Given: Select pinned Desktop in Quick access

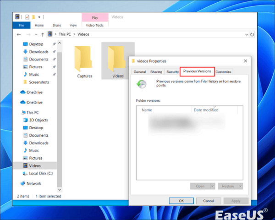Looking at the screenshot, I should point(36,44).
